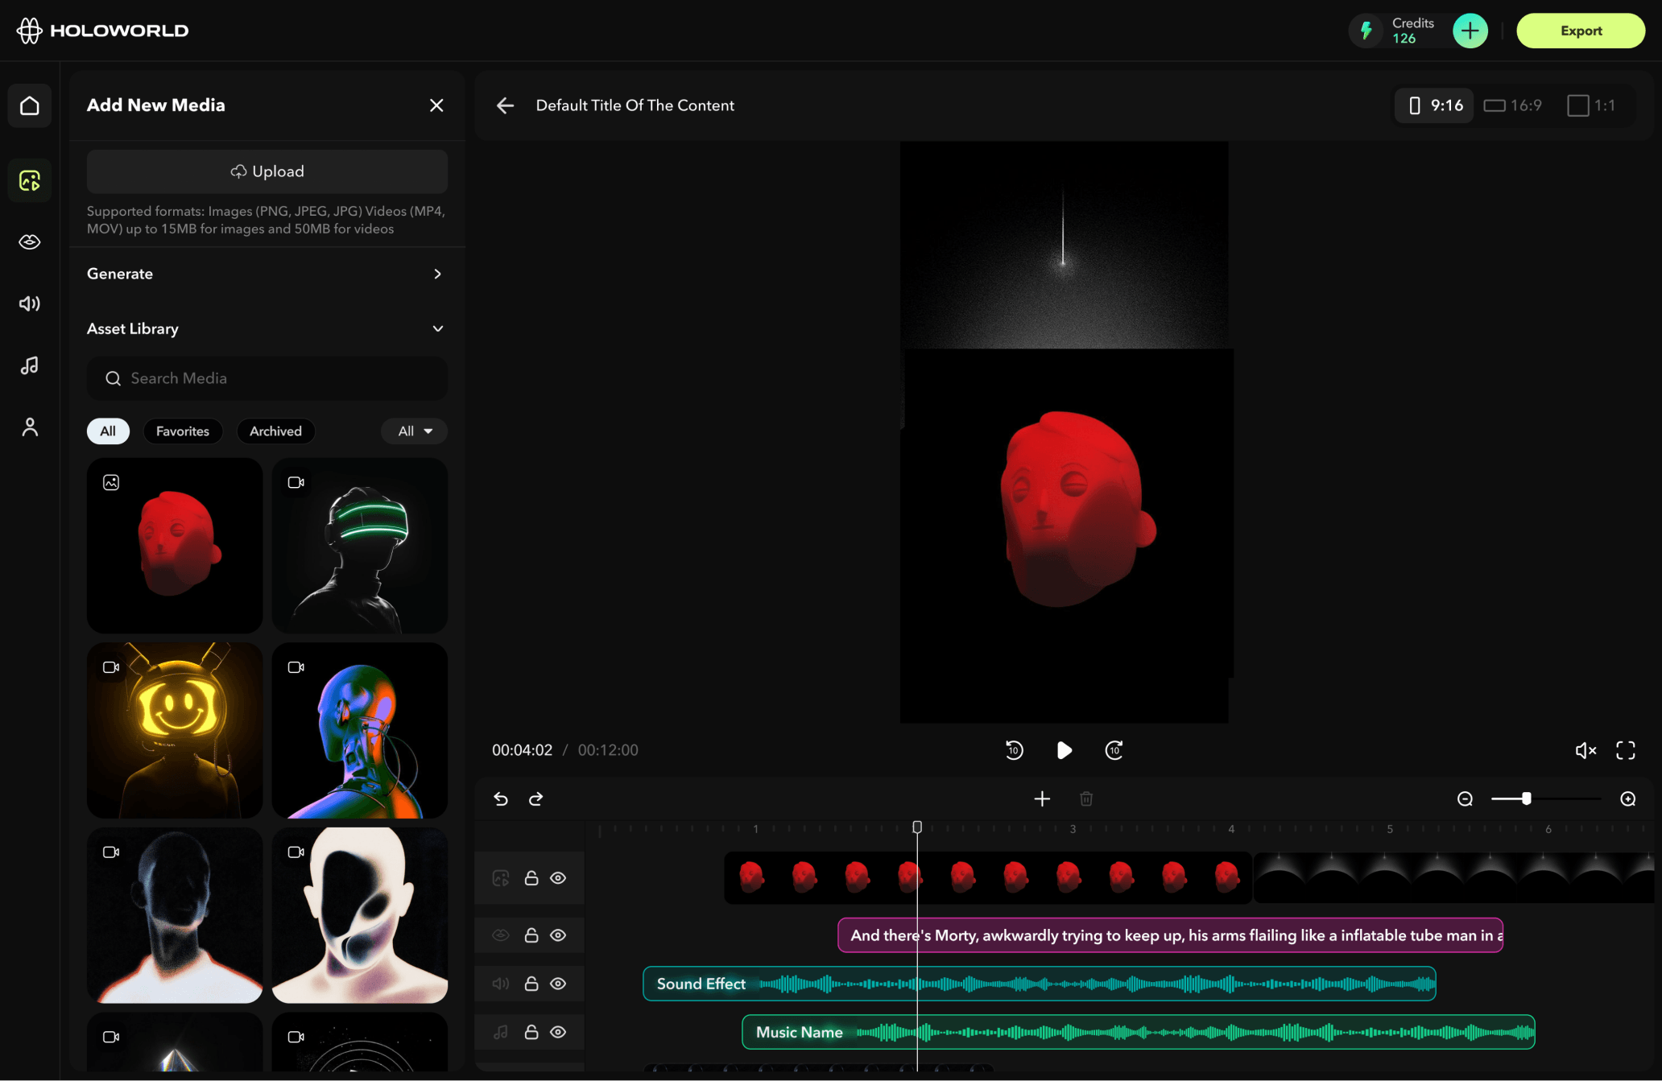
Task: Hide the Sound Effect track
Action: [558, 984]
